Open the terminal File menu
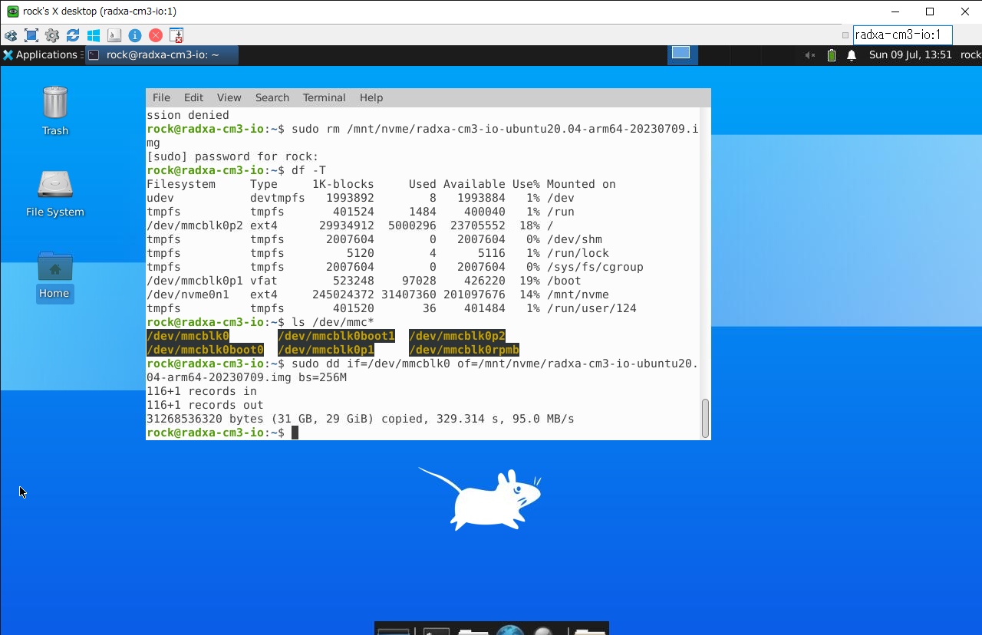 (x=161, y=97)
